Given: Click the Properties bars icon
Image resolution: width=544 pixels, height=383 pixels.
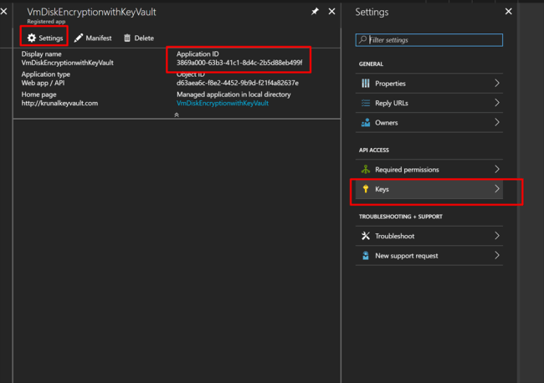Looking at the screenshot, I should [x=366, y=84].
